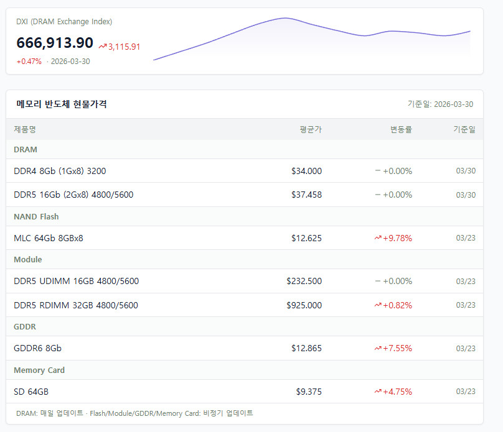Screen dimensions: 503x432
Task: Click the 03/23 date in SD 64GB row
Action: pyautogui.click(x=466, y=392)
